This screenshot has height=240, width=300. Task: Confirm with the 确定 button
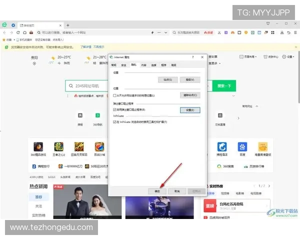[x=157, y=191]
